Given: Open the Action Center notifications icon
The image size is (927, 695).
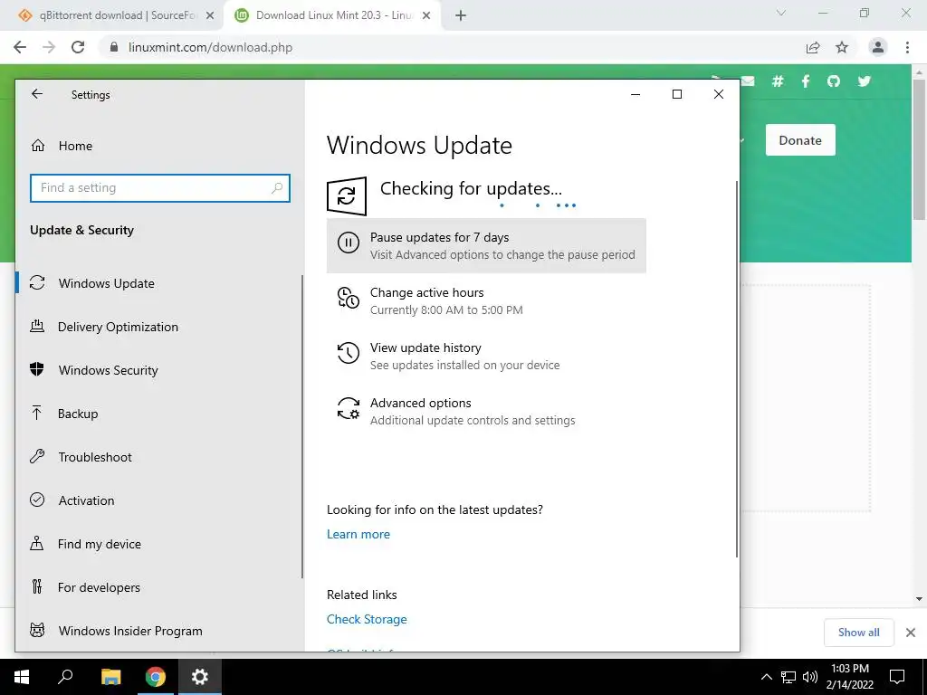Looking at the screenshot, I should [897, 677].
